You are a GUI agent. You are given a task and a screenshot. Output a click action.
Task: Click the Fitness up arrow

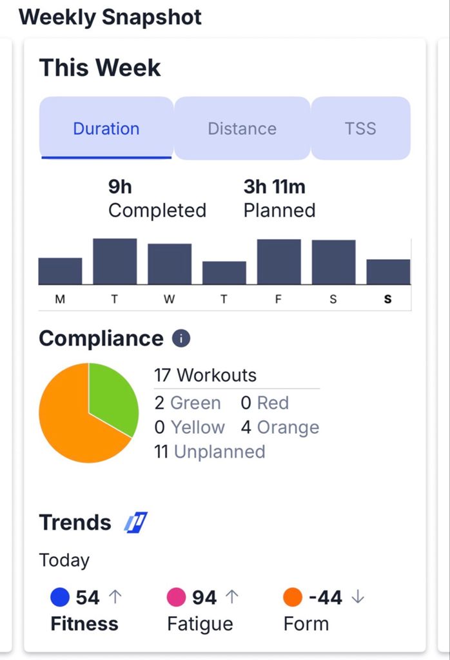(x=115, y=597)
